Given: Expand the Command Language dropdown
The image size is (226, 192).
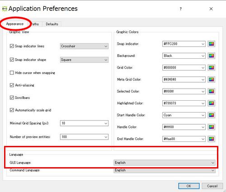Looking at the screenshot, I should tap(165, 170).
